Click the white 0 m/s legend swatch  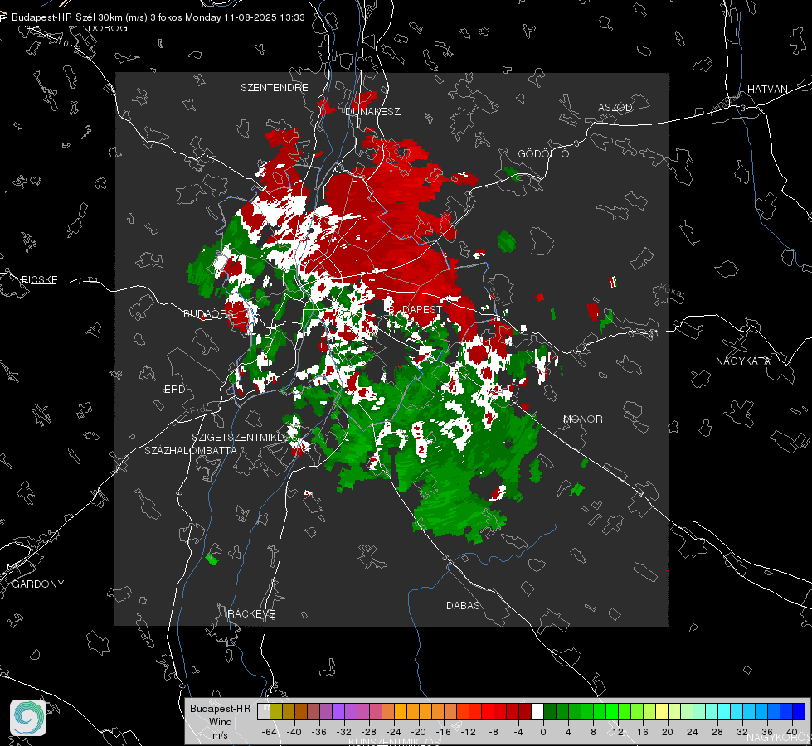point(537,711)
